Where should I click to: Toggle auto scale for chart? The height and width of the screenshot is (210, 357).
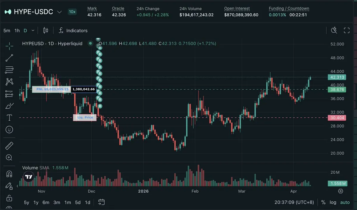(345, 202)
